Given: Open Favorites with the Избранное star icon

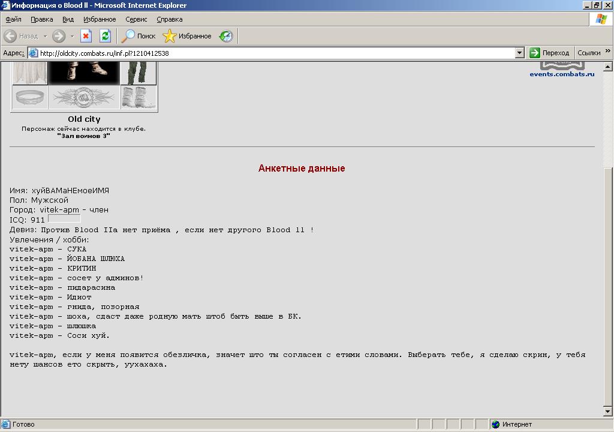Looking at the screenshot, I should coord(170,36).
